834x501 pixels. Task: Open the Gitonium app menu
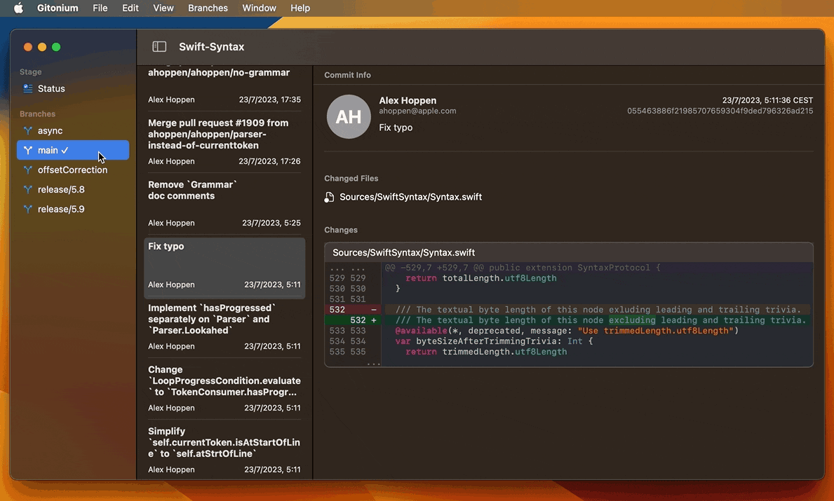58,8
